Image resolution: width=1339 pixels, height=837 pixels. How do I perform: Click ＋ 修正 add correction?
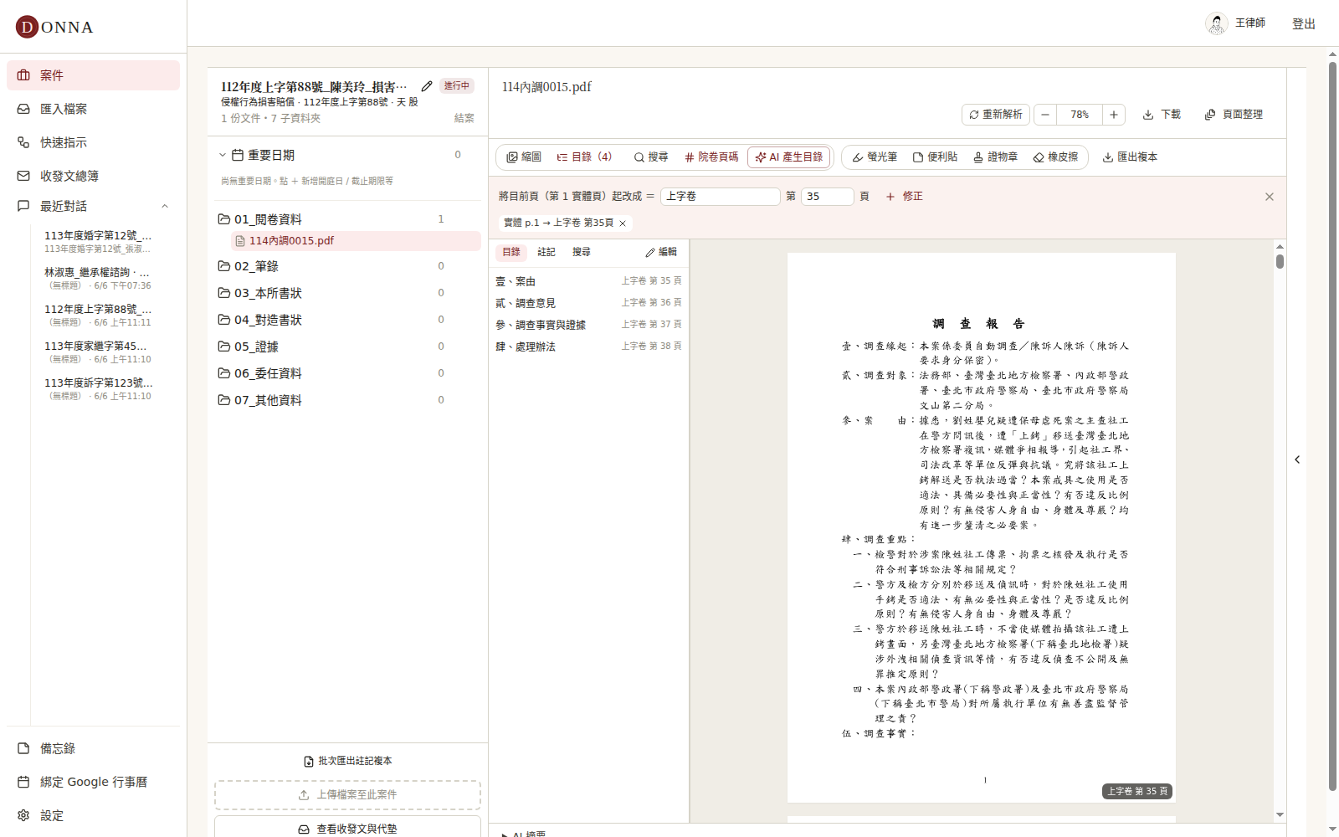click(904, 196)
